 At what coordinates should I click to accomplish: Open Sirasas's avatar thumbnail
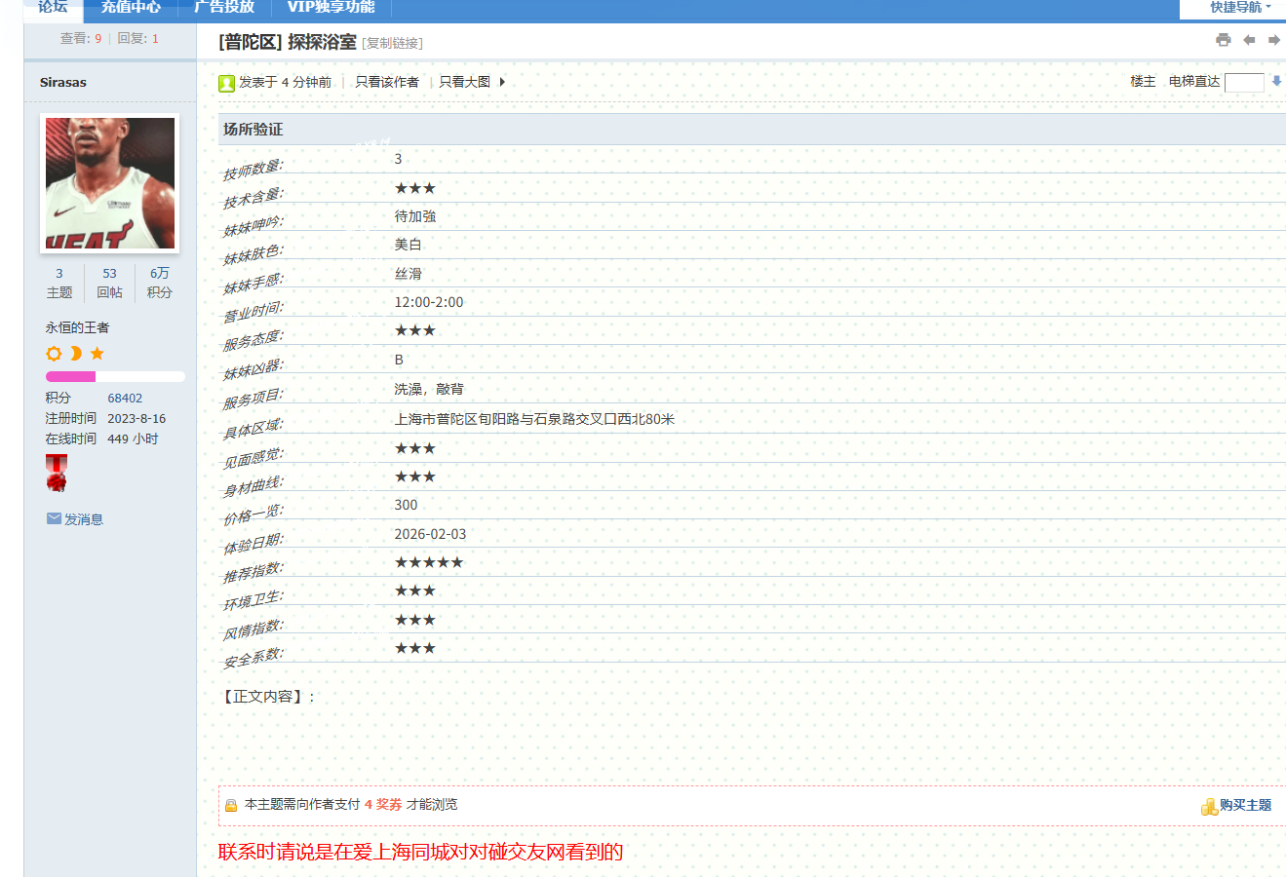click(x=110, y=183)
